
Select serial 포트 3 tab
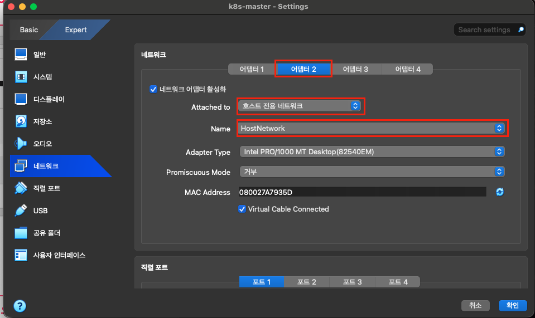coord(352,282)
